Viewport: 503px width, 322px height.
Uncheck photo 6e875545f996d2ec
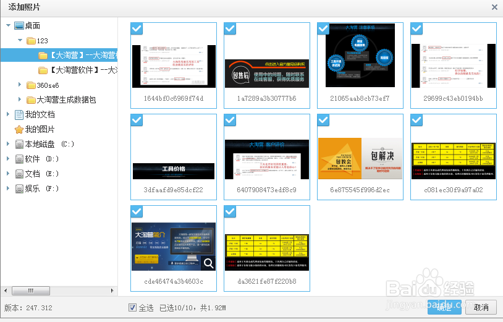(x=323, y=120)
